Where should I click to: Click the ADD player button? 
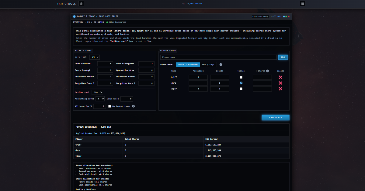coord(283,57)
